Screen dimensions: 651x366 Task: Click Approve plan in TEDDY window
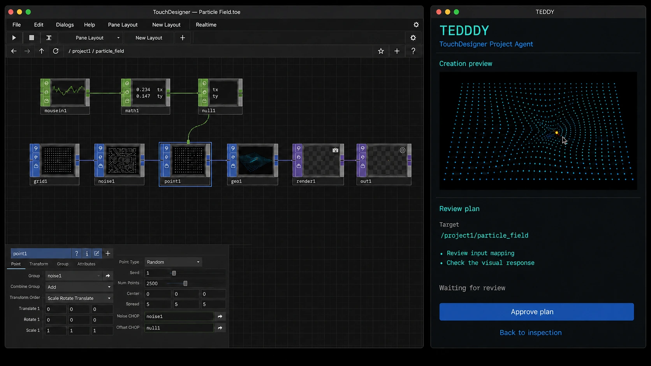click(537, 312)
